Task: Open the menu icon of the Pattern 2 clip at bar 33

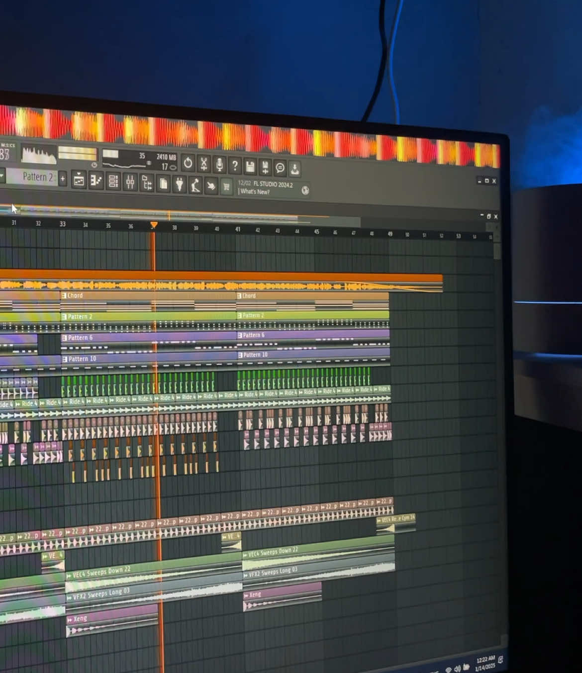Action: pyautogui.click(x=64, y=316)
